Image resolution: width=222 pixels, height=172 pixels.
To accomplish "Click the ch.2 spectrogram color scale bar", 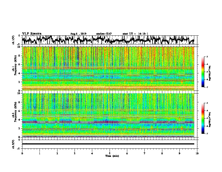I will tap(203, 118).
